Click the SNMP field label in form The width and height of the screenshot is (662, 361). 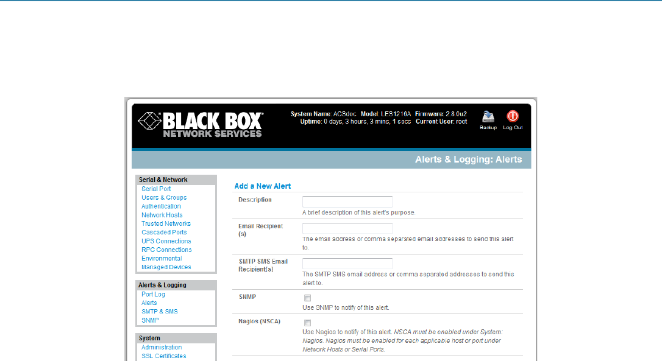click(x=247, y=297)
